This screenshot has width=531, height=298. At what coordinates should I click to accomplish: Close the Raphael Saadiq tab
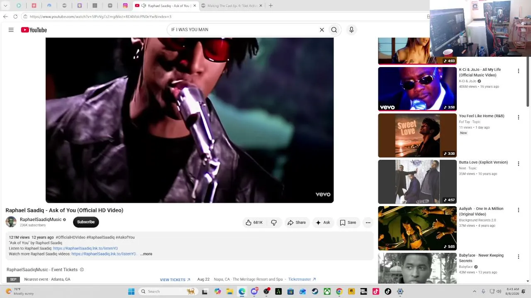195,6
